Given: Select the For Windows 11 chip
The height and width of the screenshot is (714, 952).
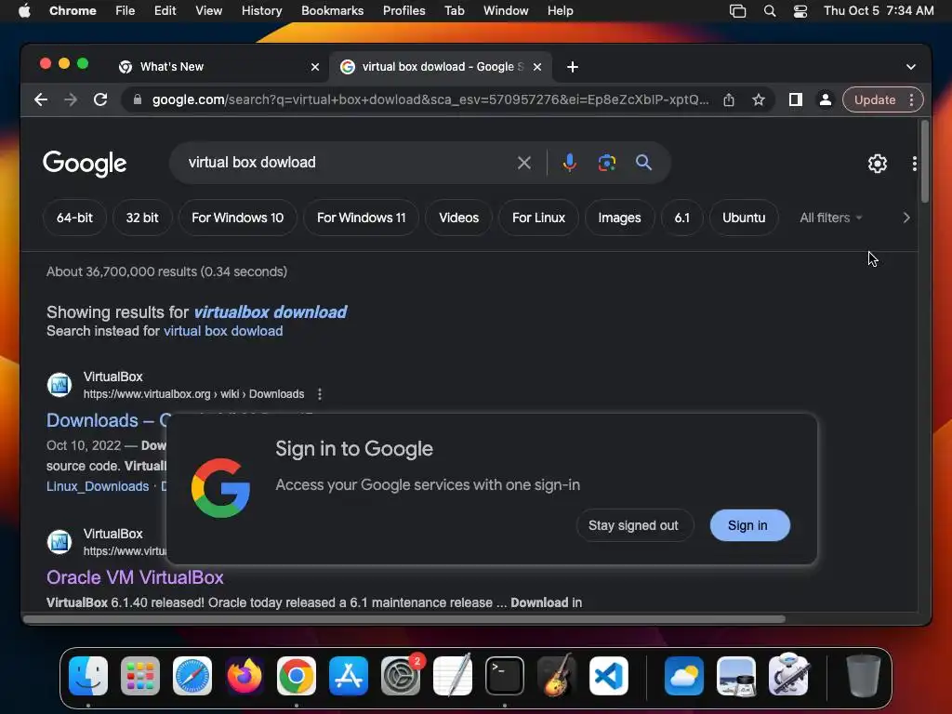Looking at the screenshot, I should (362, 218).
